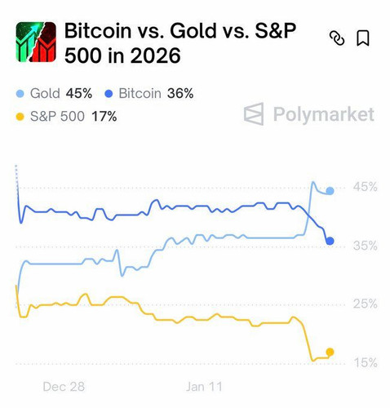Click the S&P 500 line endpoint marker
The height and width of the screenshot is (408, 390).
click(x=330, y=352)
